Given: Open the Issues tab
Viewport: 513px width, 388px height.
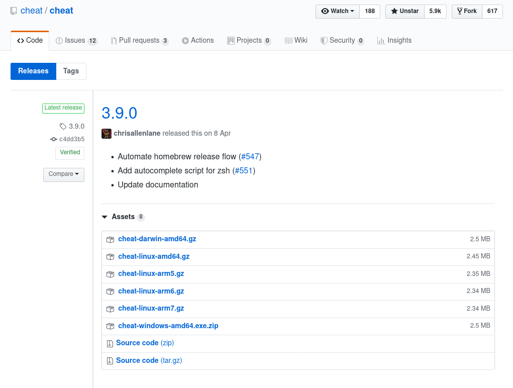Looking at the screenshot, I should click(x=76, y=41).
